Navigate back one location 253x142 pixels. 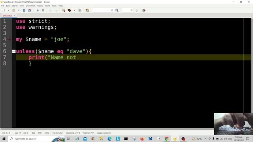pyautogui.click(x=50, y=10)
